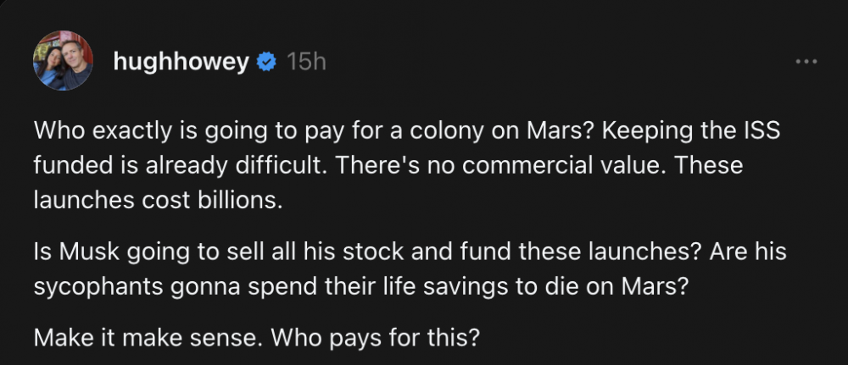
Task: Click the 15h post timestamp
Action: [x=306, y=62]
